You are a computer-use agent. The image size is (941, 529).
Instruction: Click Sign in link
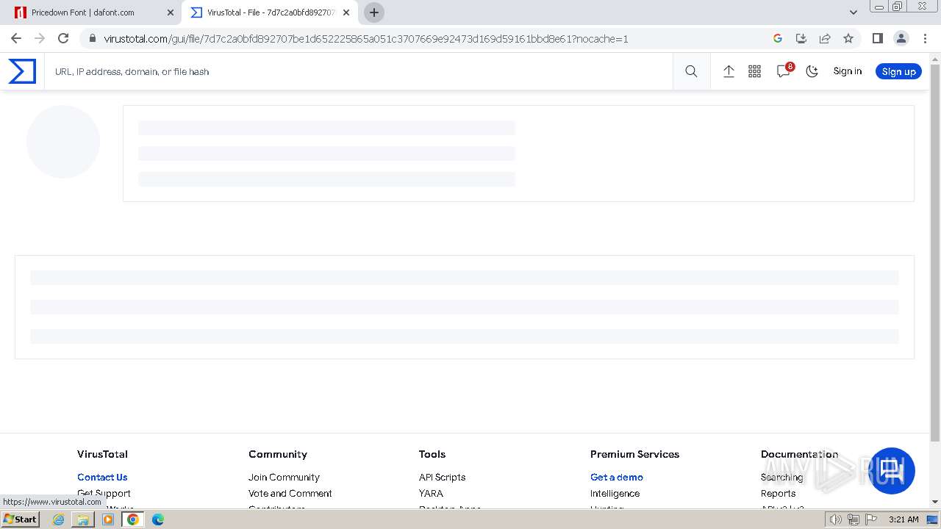pyautogui.click(x=847, y=71)
